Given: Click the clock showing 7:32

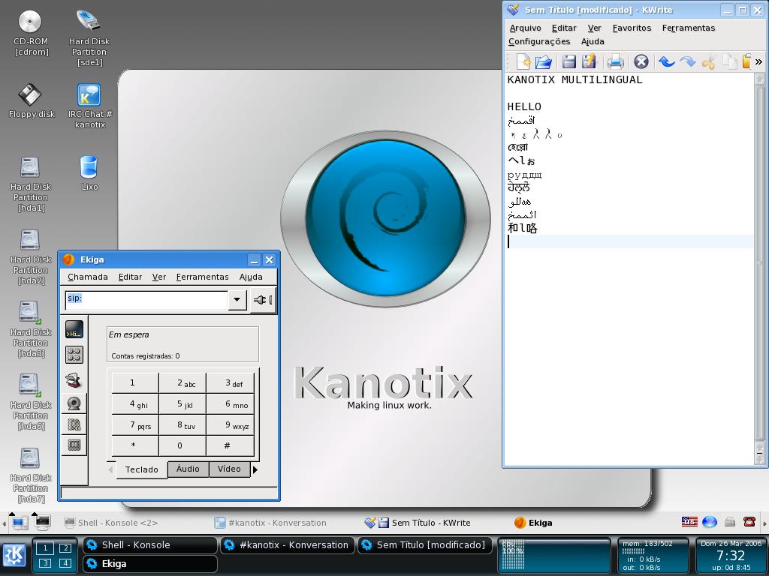Looking at the screenshot, I should (x=731, y=556).
